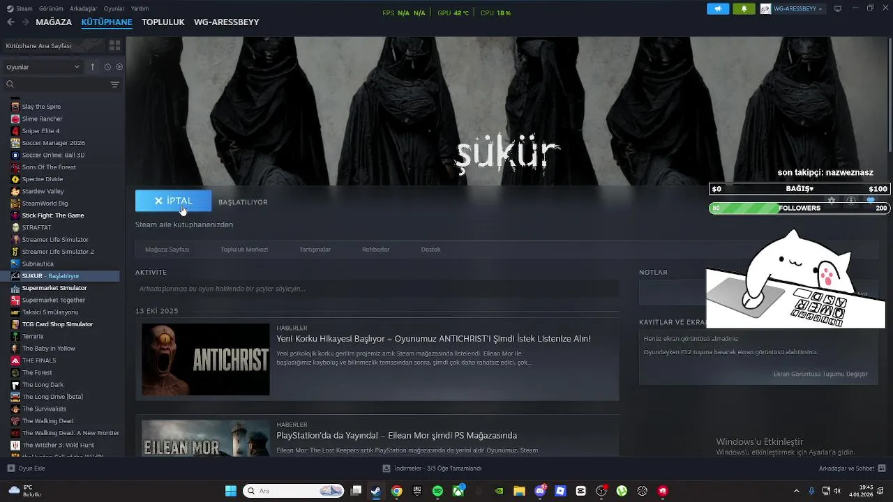Select Stardew Valley in library
The image size is (893, 502).
(x=43, y=191)
